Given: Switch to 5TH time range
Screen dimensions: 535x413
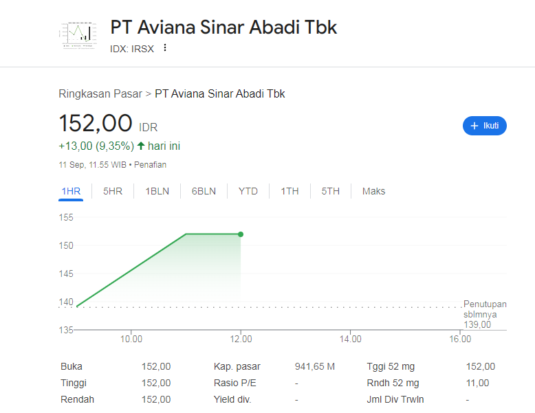Looking at the screenshot, I should tap(331, 191).
